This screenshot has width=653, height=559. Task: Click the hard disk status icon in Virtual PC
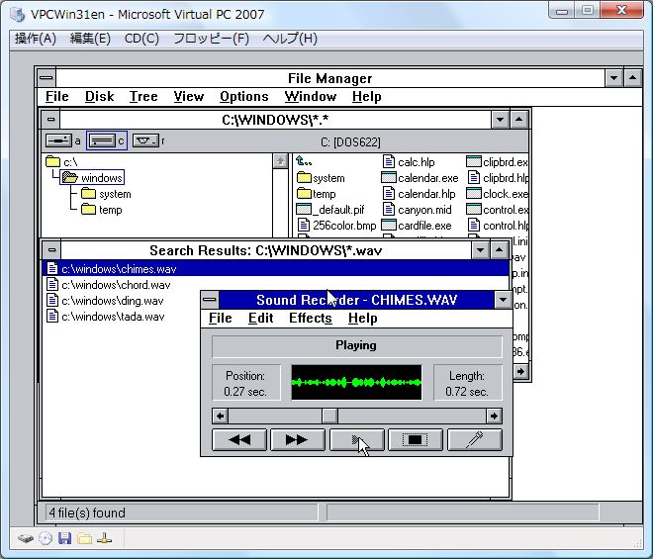point(26,538)
